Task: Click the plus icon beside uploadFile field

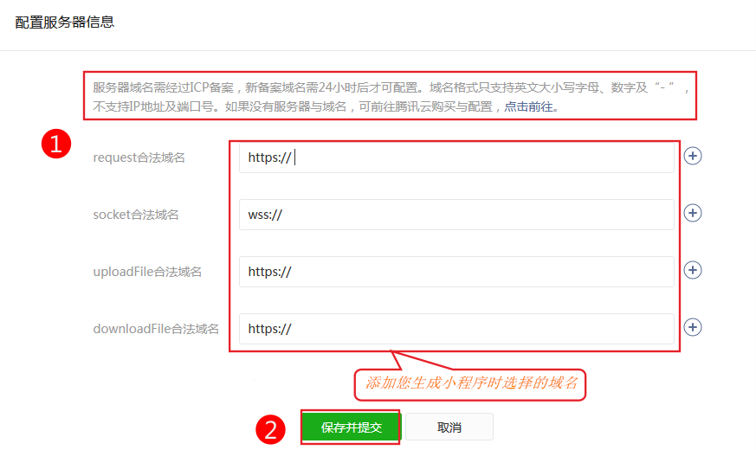Action: (693, 270)
